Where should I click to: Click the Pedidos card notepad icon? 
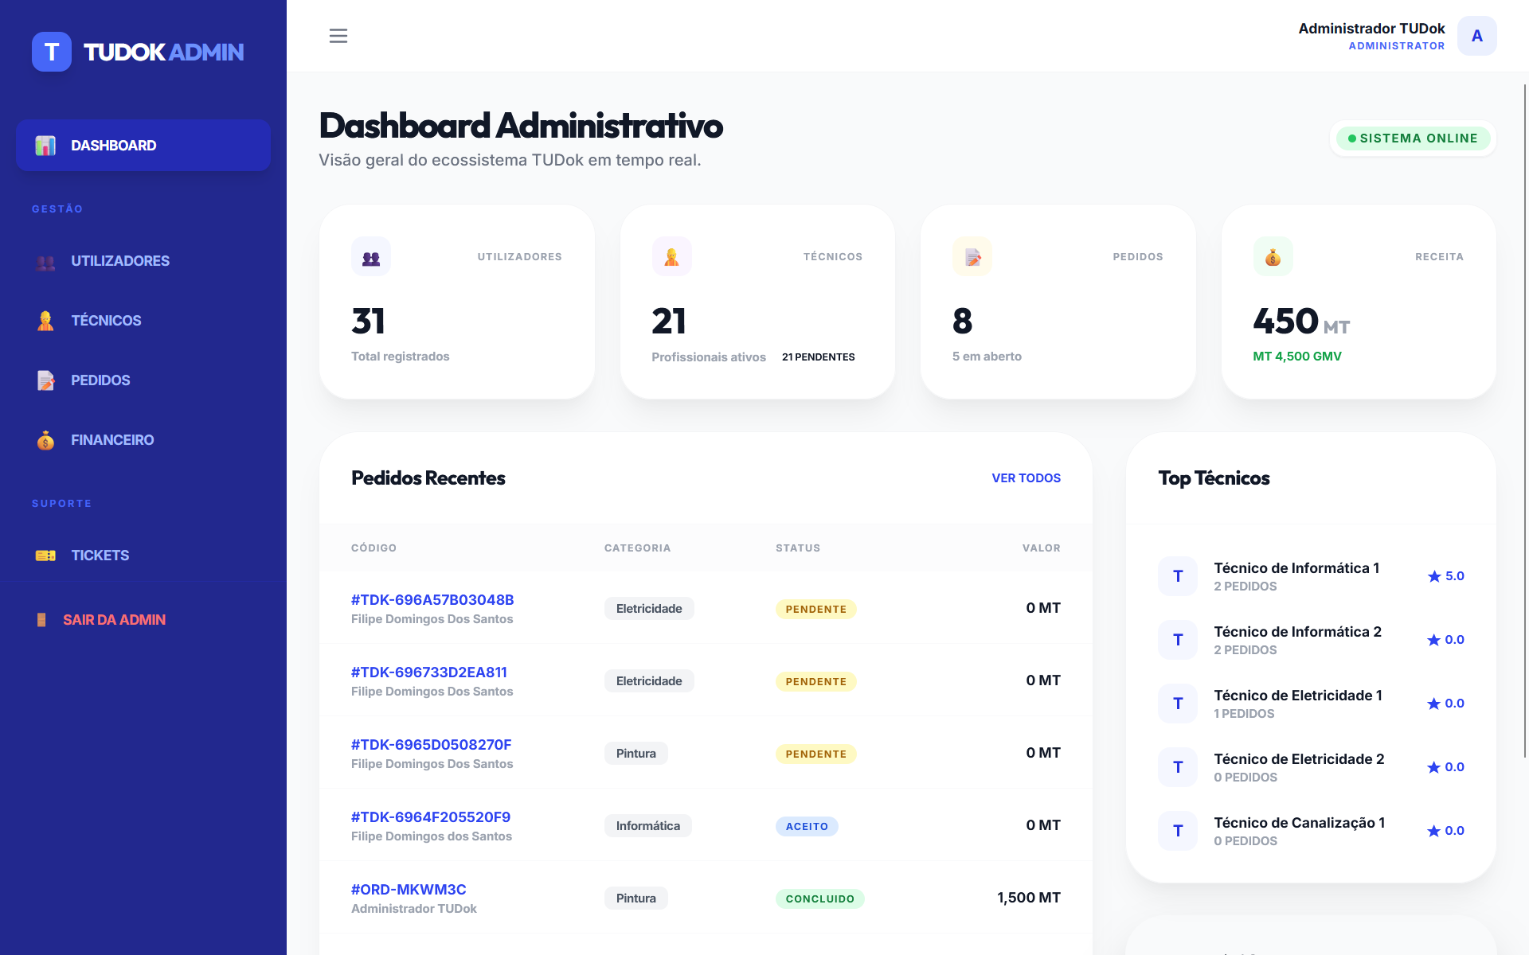click(972, 257)
